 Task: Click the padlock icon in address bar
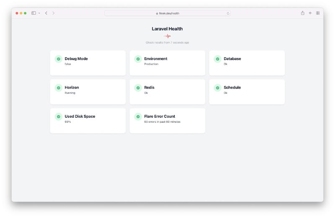click(157, 13)
